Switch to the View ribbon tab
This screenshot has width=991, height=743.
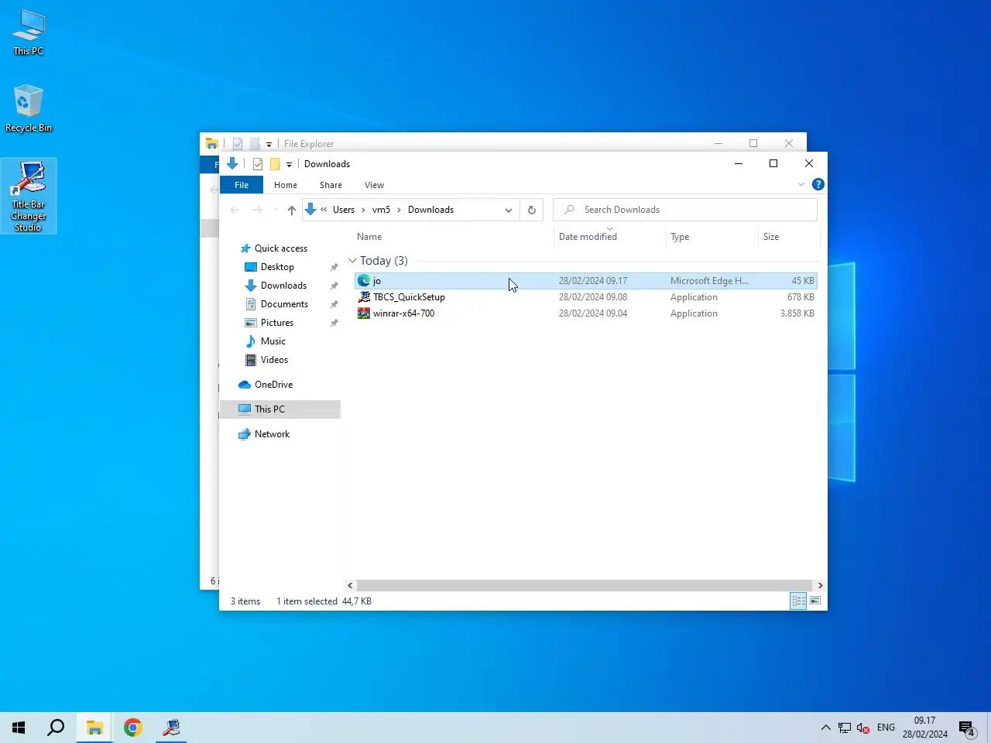point(374,185)
